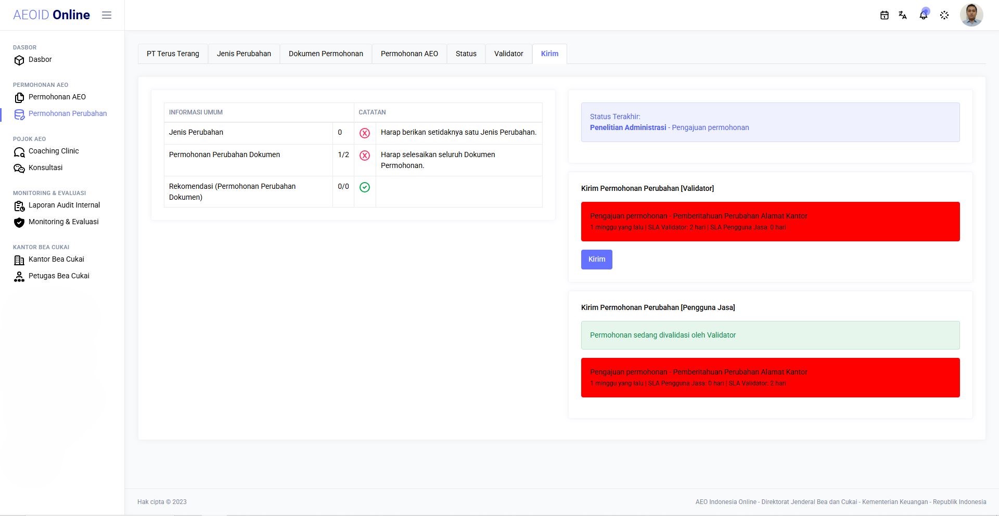Open the notifications bell
The width and height of the screenshot is (999, 516).
tap(924, 15)
